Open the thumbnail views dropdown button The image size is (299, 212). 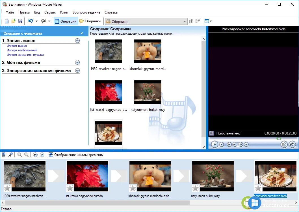click(x=208, y=21)
